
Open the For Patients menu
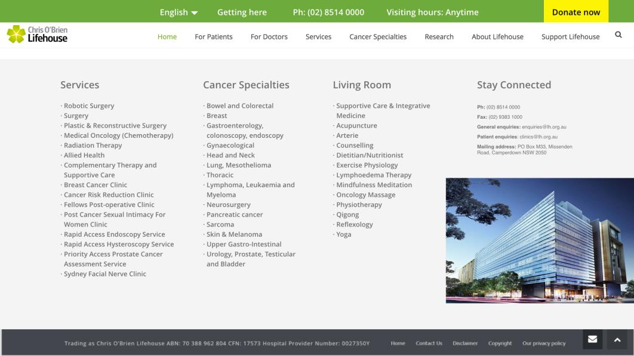pyautogui.click(x=214, y=37)
